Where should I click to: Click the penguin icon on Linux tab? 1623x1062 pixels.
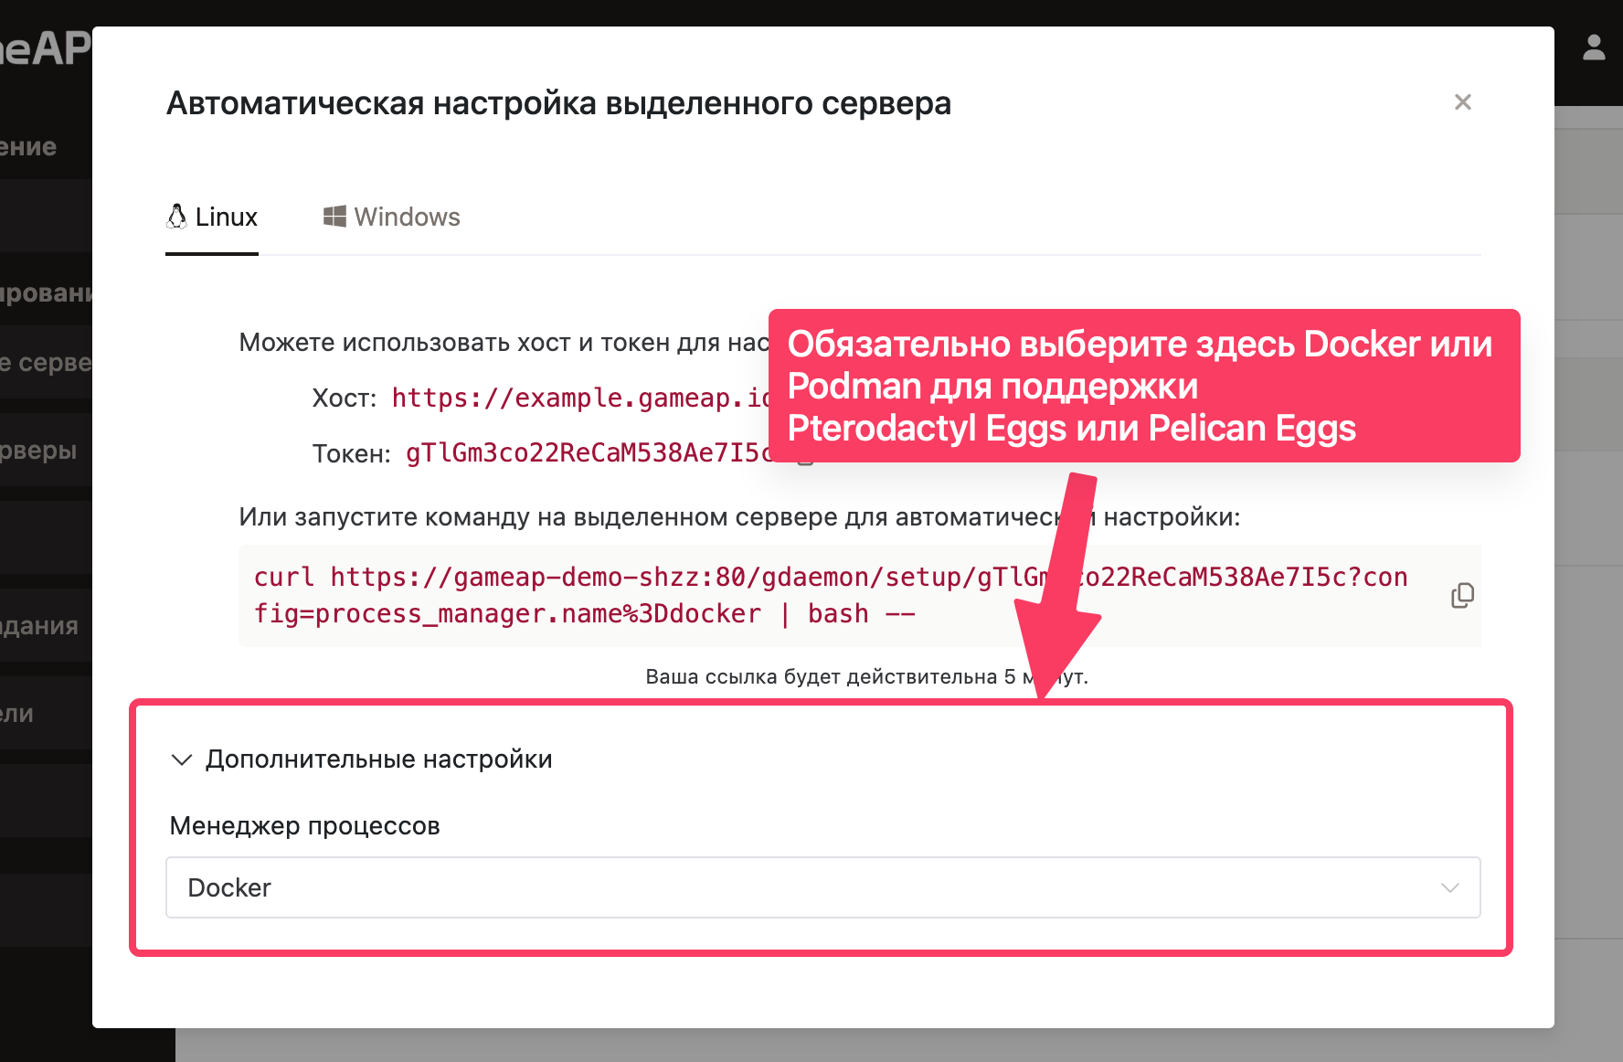(176, 217)
